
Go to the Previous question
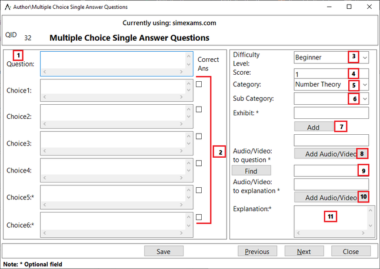pyautogui.click(x=257, y=251)
